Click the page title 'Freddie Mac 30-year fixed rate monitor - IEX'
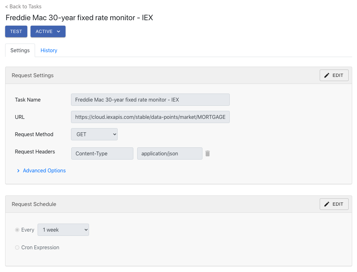 point(79,18)
